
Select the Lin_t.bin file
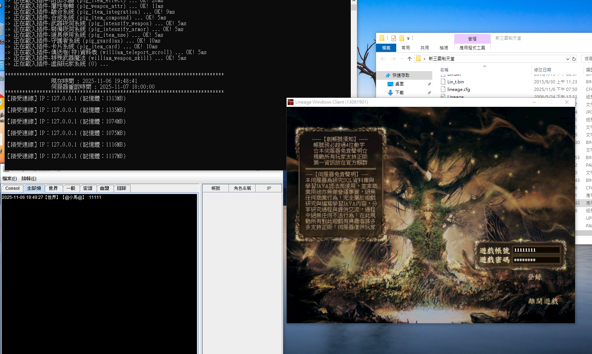[456, 82]
